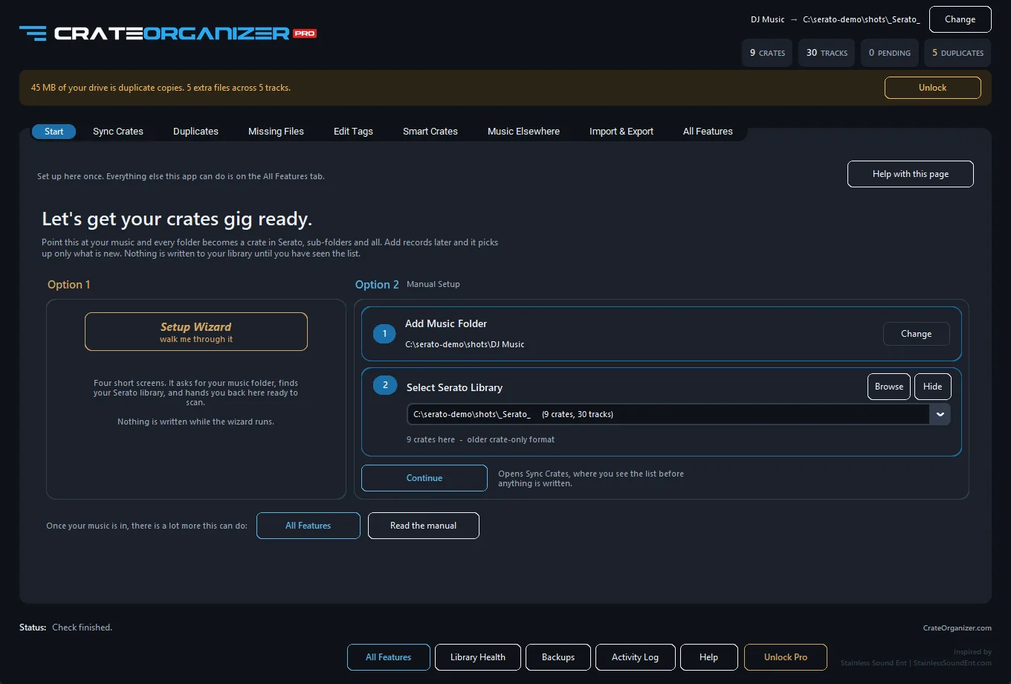Viewport: 1011px width, 684px height.
Task: Launch the Setup Wizard
Action: pos(196,332)
